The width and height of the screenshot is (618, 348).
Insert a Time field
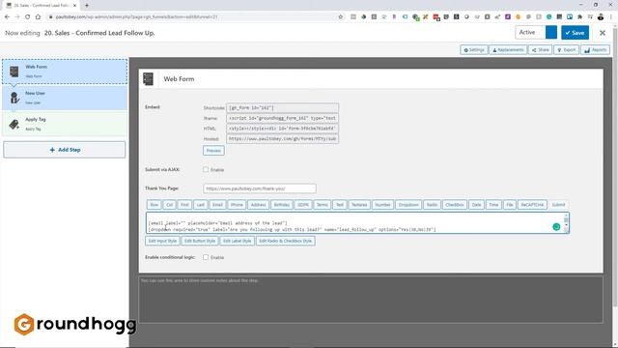[x=493, y=205]
